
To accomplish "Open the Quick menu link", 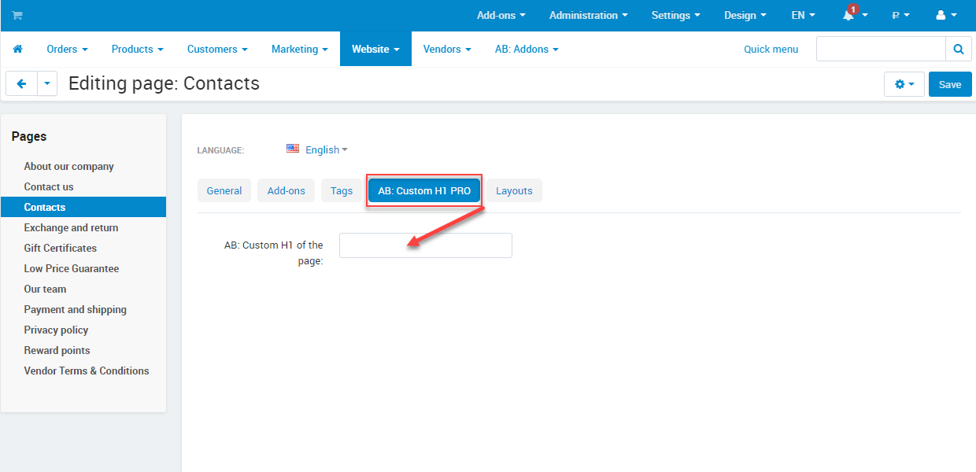I will (771, 49).
